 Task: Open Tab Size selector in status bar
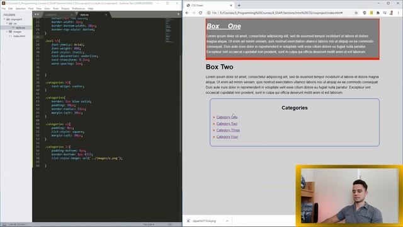coord(149,224)
